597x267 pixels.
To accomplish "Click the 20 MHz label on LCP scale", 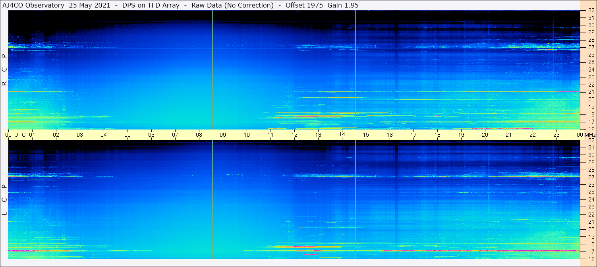I will pos(591,229).
